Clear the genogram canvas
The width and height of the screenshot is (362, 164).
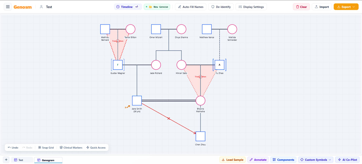click(301, 7)
